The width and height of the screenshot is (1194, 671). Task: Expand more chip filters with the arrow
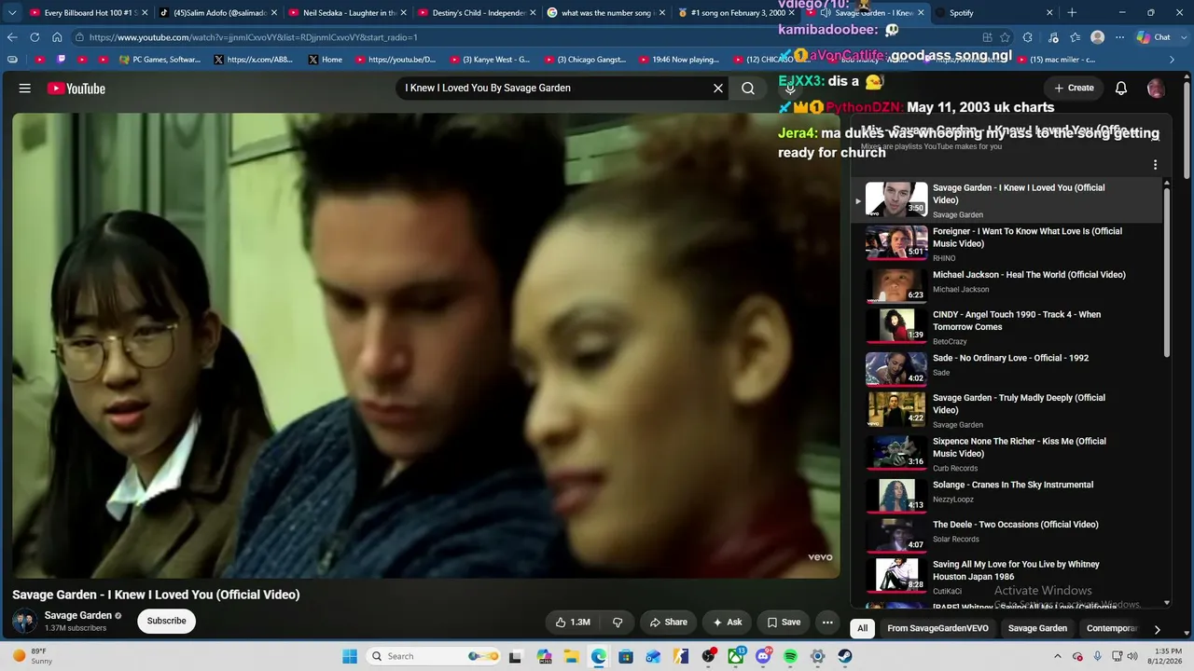point(1157,629)
